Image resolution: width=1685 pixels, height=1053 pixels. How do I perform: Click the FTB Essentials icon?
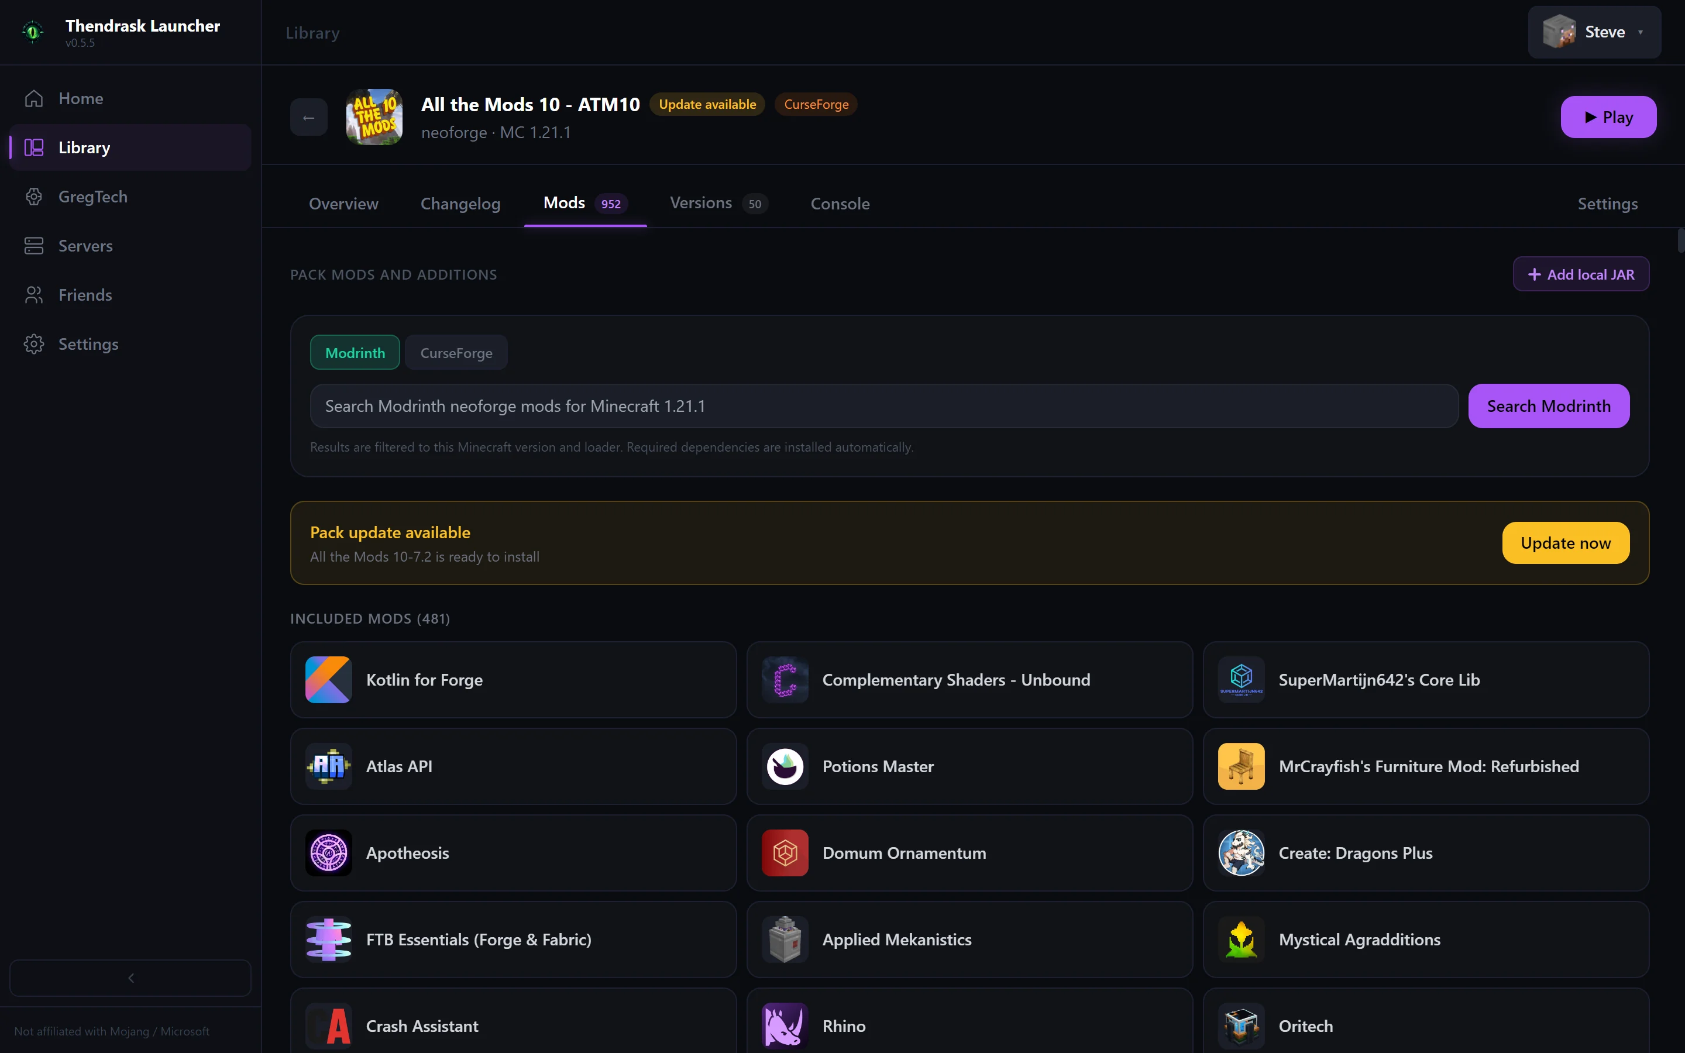329,940
